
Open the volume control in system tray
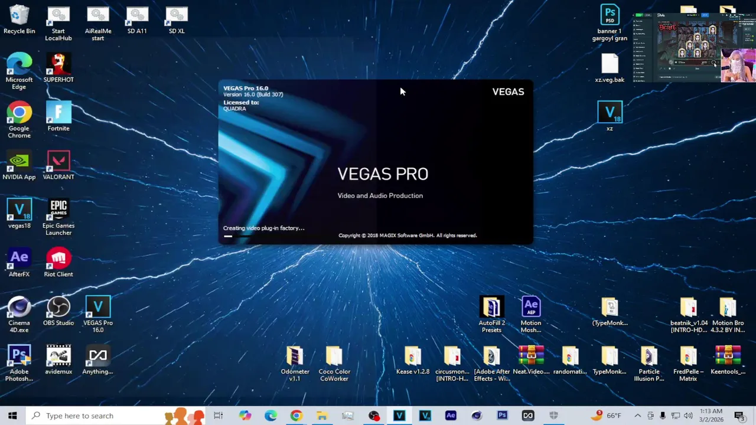point(687,416)
